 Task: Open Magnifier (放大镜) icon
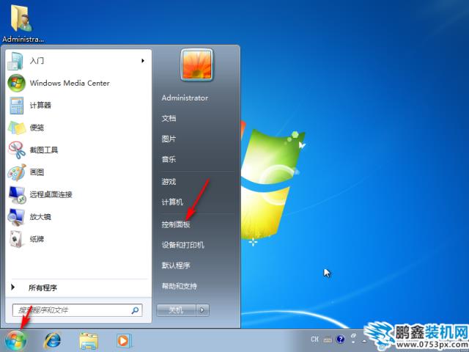point(16,217)
